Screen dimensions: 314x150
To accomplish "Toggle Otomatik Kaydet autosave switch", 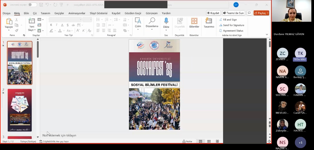I will (33, 5).
